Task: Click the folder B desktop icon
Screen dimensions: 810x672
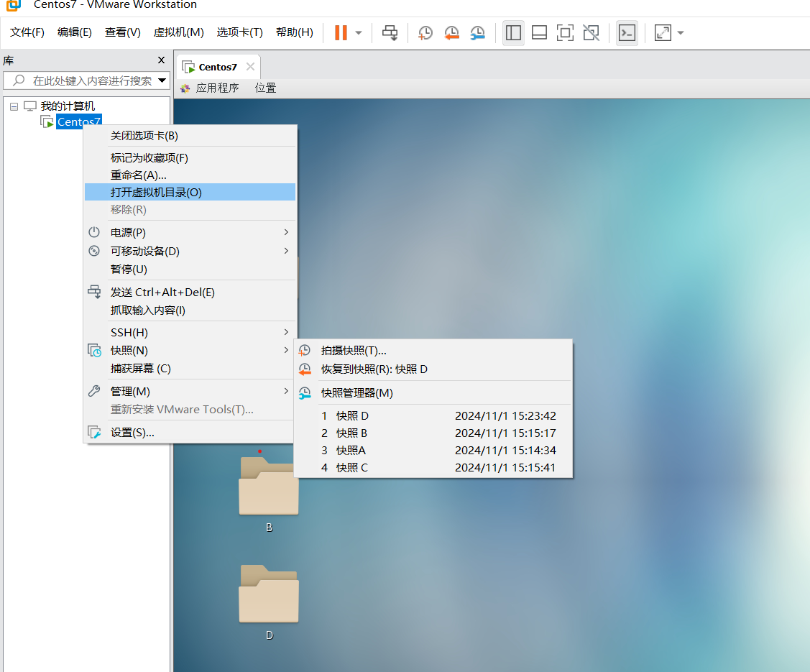Action: [x=269, y=494]
